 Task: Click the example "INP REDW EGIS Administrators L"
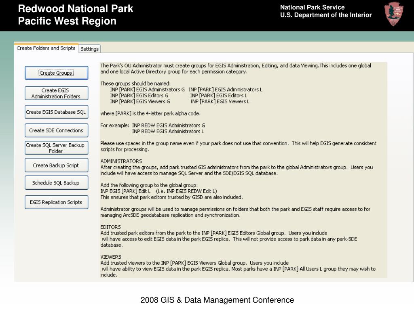coord(168,131)
